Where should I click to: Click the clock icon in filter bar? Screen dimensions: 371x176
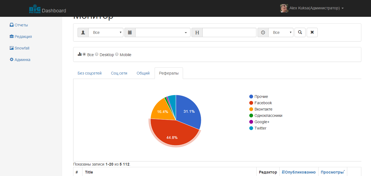click(263, 32)
